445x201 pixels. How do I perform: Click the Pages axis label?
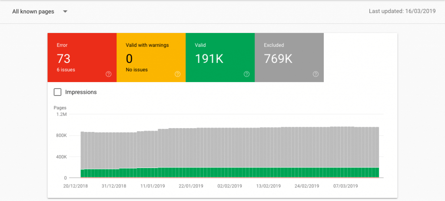(60, 108)
